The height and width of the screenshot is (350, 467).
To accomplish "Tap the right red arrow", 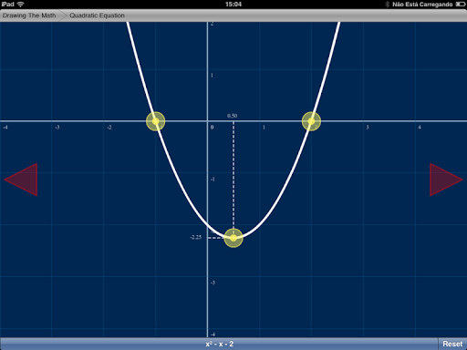I will (x=445, y=180).
